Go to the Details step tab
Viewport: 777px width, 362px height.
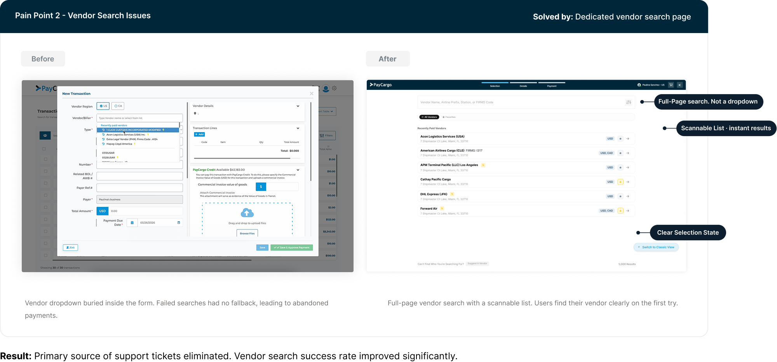tap(523, 85)
